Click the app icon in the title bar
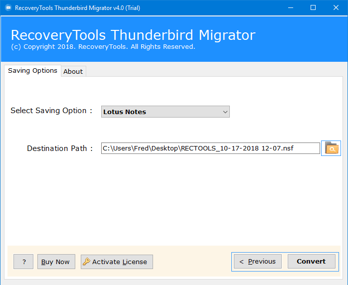The height and width of the screenshot is (285, 348). (8, 8)
